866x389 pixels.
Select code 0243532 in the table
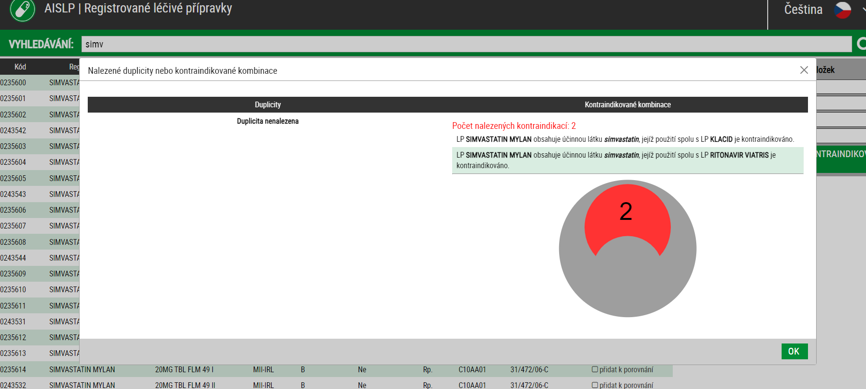pos(13,385)
